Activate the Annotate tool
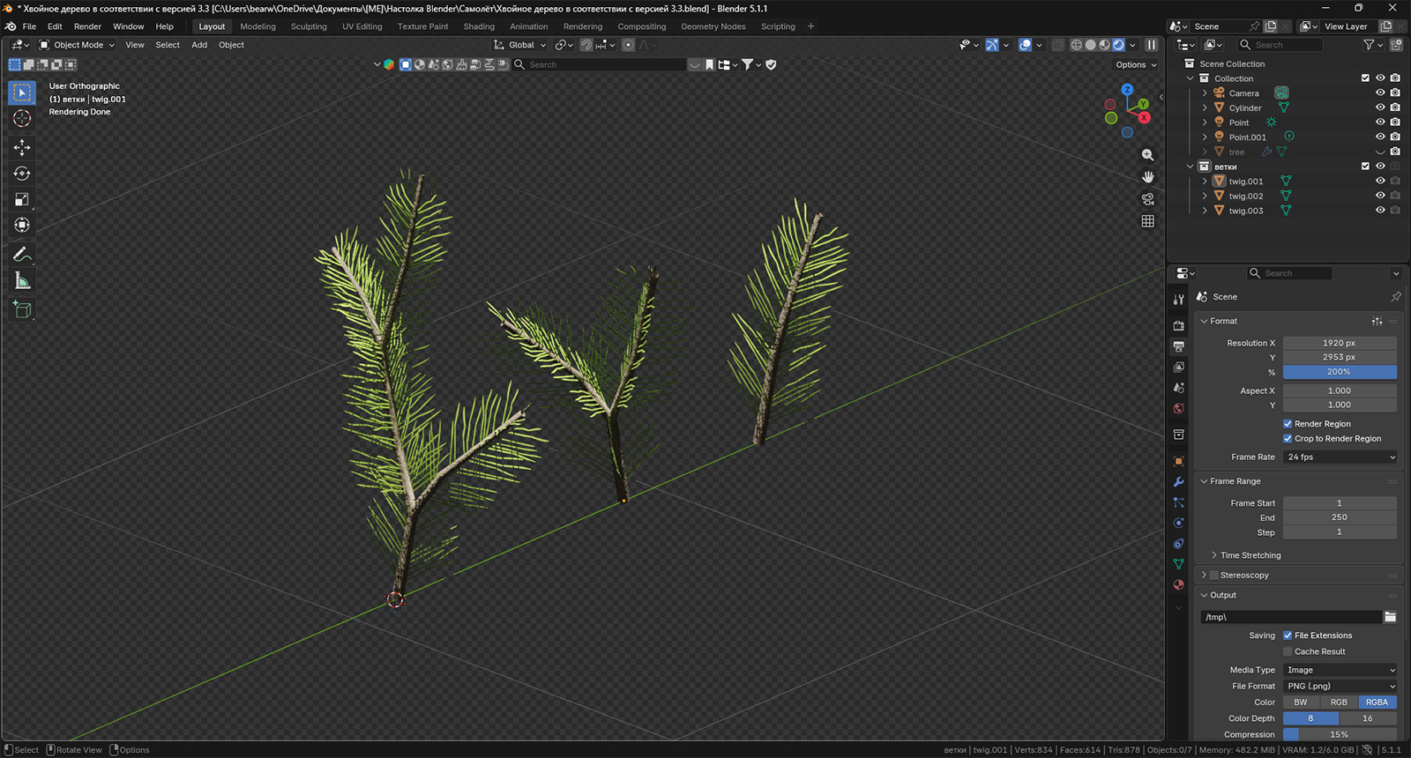 [22, 255]
